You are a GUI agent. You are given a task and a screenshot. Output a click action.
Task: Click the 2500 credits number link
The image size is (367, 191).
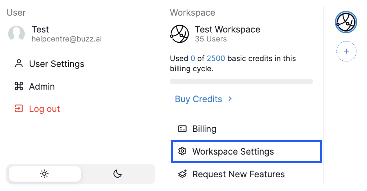click(x=216, y=58)
